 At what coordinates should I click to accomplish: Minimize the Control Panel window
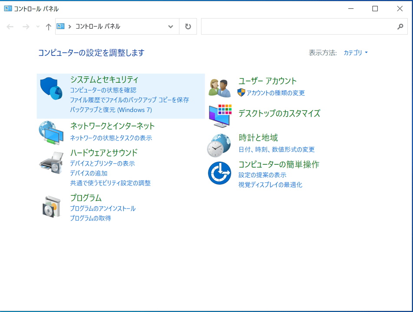[x=351, y=9]
